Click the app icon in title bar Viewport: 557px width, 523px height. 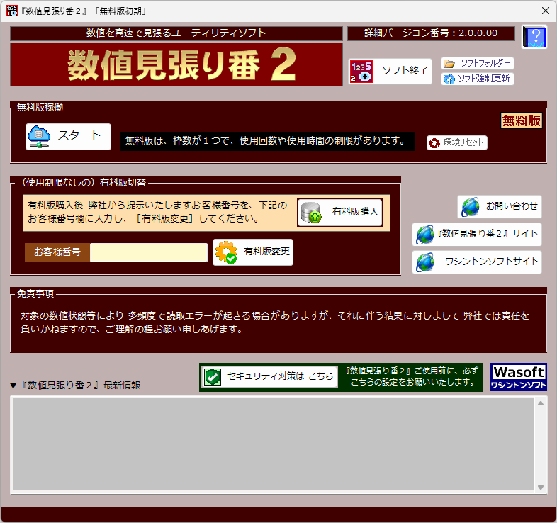point(12,11)
